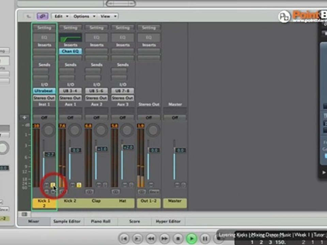Stop playback with the Stop button

click(178, 238)
